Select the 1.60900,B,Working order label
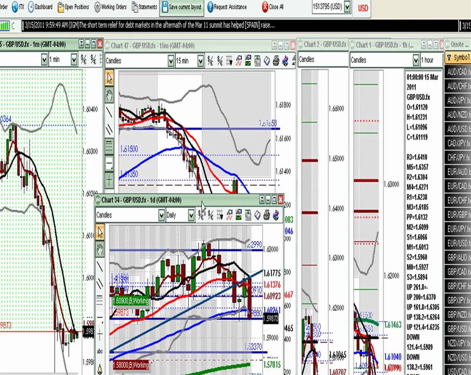 131,301
